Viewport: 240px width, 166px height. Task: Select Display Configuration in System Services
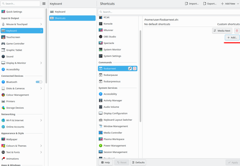pyautogui.click(x=118, y=113)
